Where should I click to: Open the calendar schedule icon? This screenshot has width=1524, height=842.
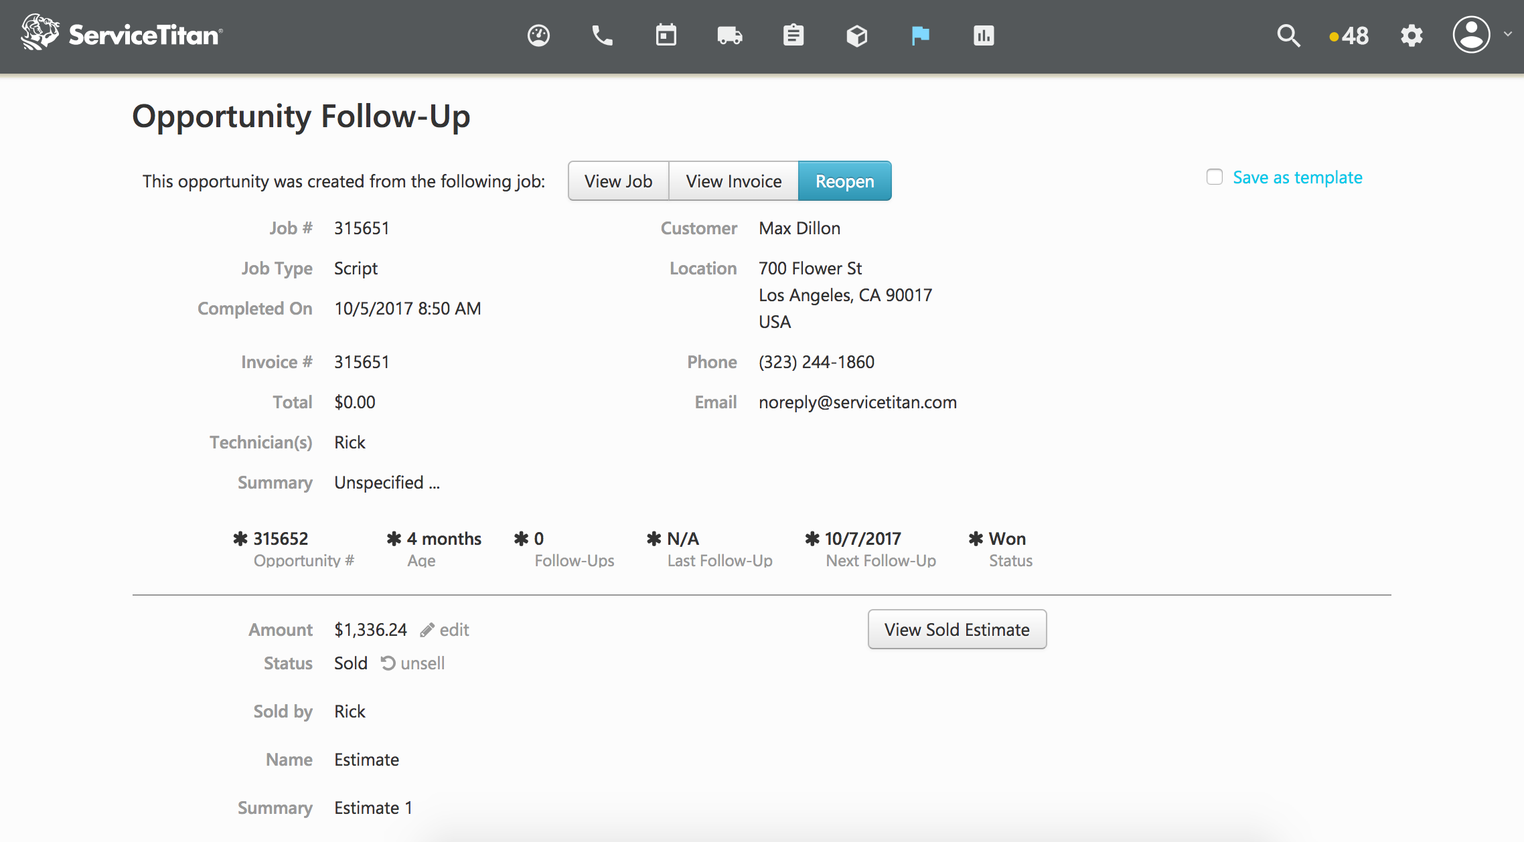pos(666,35)
